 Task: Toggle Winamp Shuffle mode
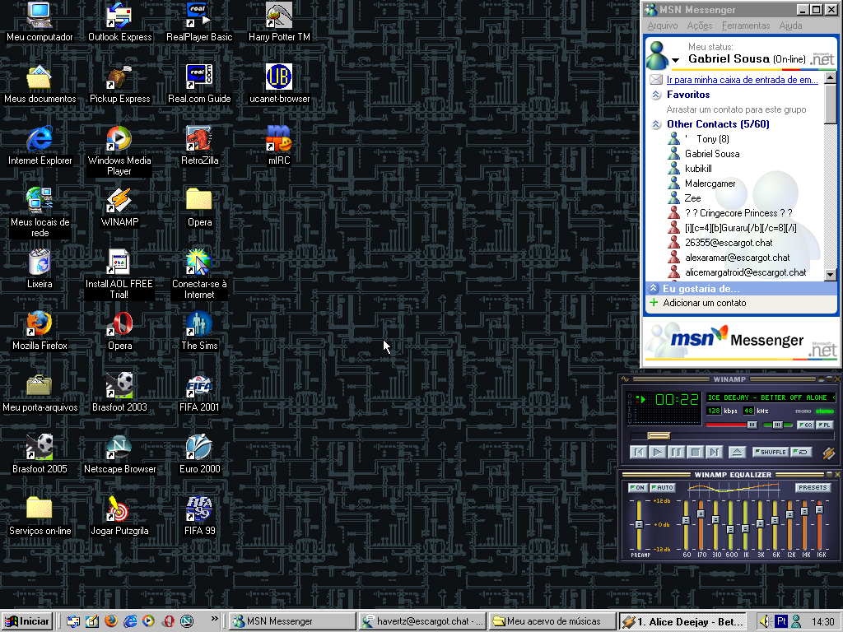770,452
